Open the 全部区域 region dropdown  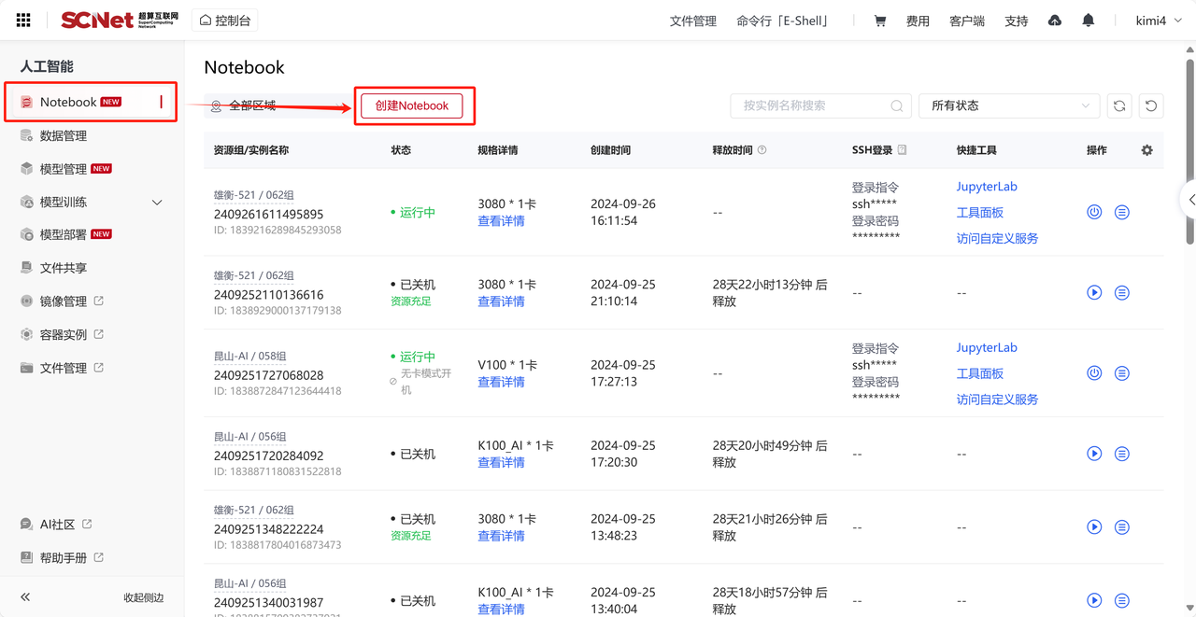pos(278,106)
